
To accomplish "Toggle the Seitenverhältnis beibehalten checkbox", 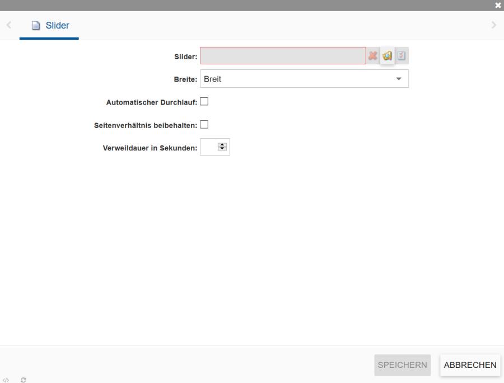I will click(x=204, y=125).
